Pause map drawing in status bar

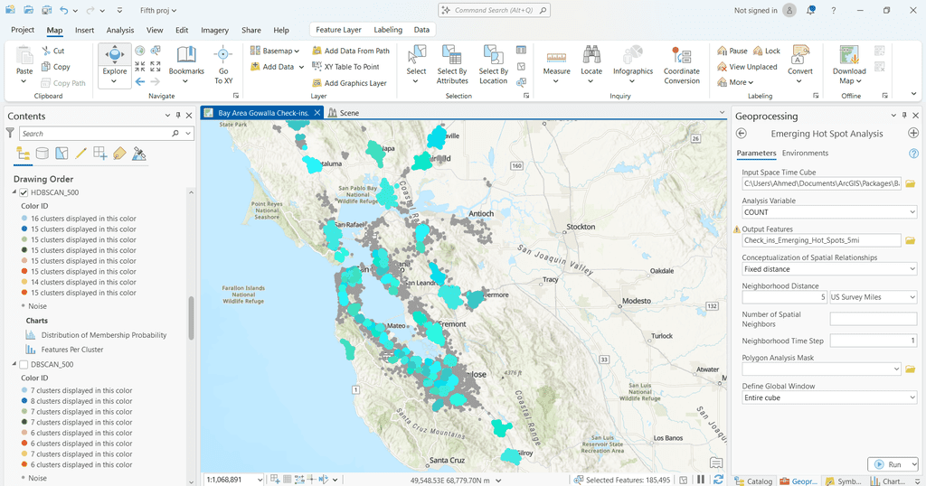click(x=701, y=480)
